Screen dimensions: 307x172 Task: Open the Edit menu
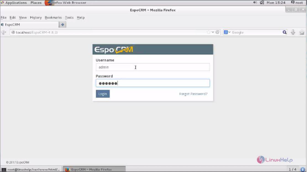(x=12, y=18)
